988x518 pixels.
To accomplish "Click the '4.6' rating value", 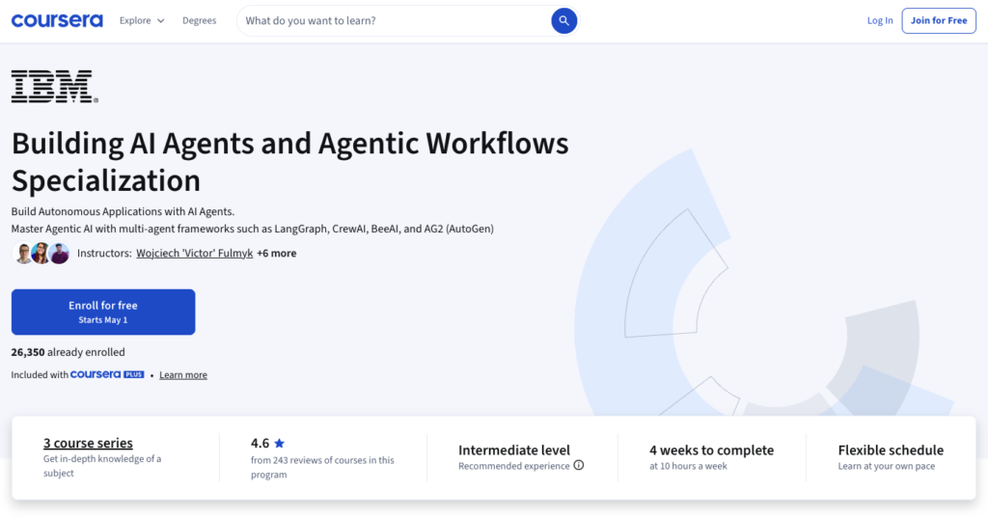I will pos(260,443).
